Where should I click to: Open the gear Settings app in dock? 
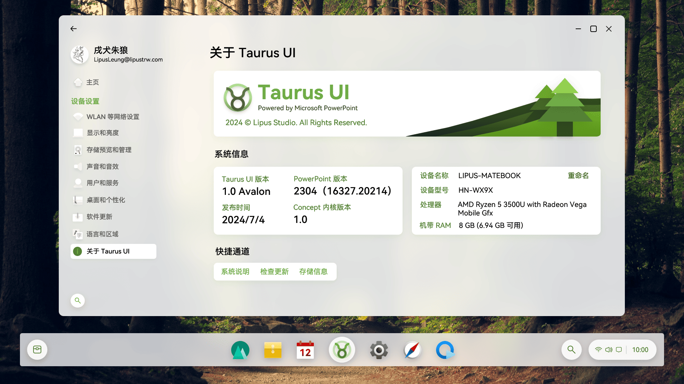[x=379, y=350]
